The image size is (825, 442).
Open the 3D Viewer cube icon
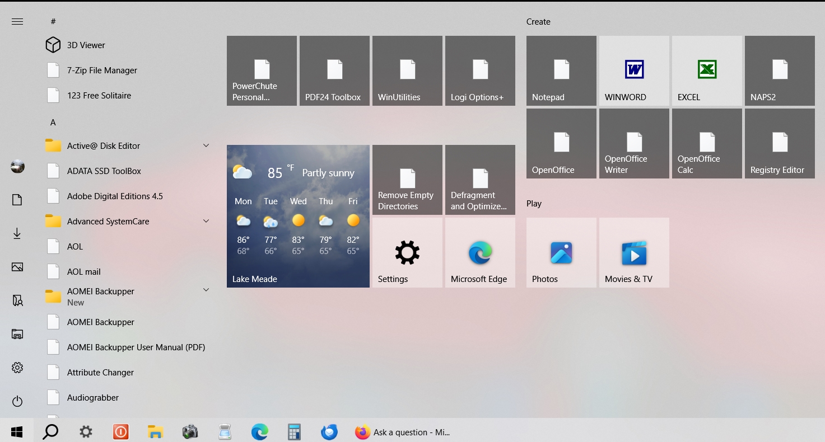click(53, 45)
